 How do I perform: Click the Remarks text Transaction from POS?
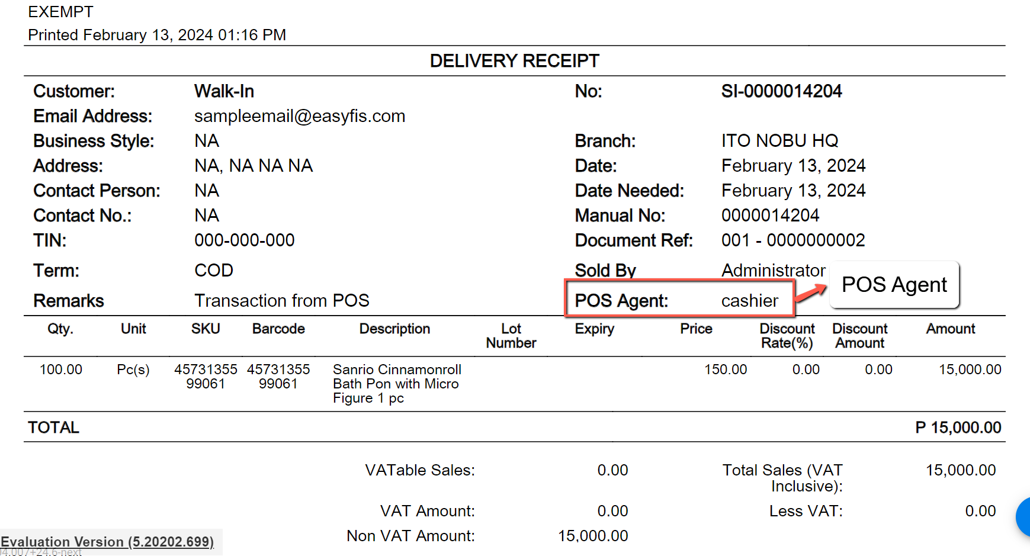tap(281, 301)
